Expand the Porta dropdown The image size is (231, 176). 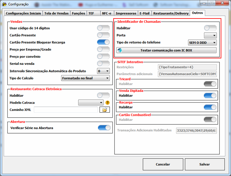210,35
